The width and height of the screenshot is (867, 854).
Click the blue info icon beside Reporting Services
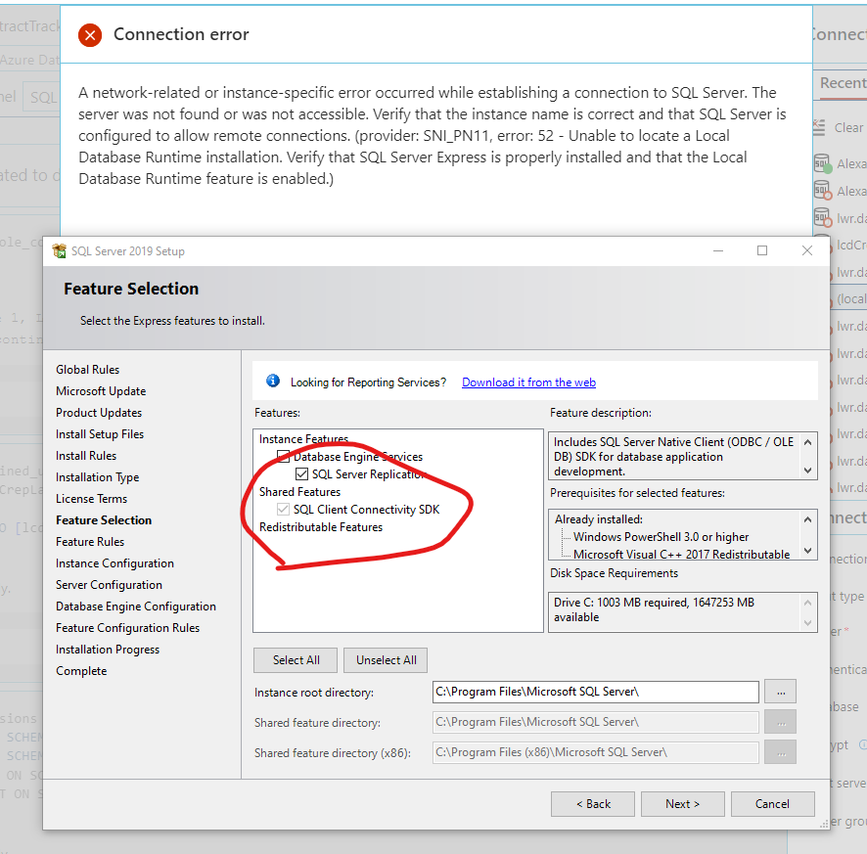tap(273, 381)
